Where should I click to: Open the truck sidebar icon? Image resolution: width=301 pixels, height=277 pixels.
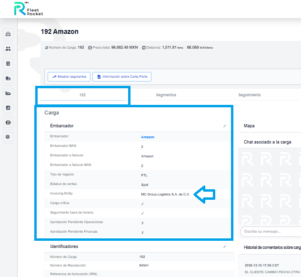coord(8,78)
